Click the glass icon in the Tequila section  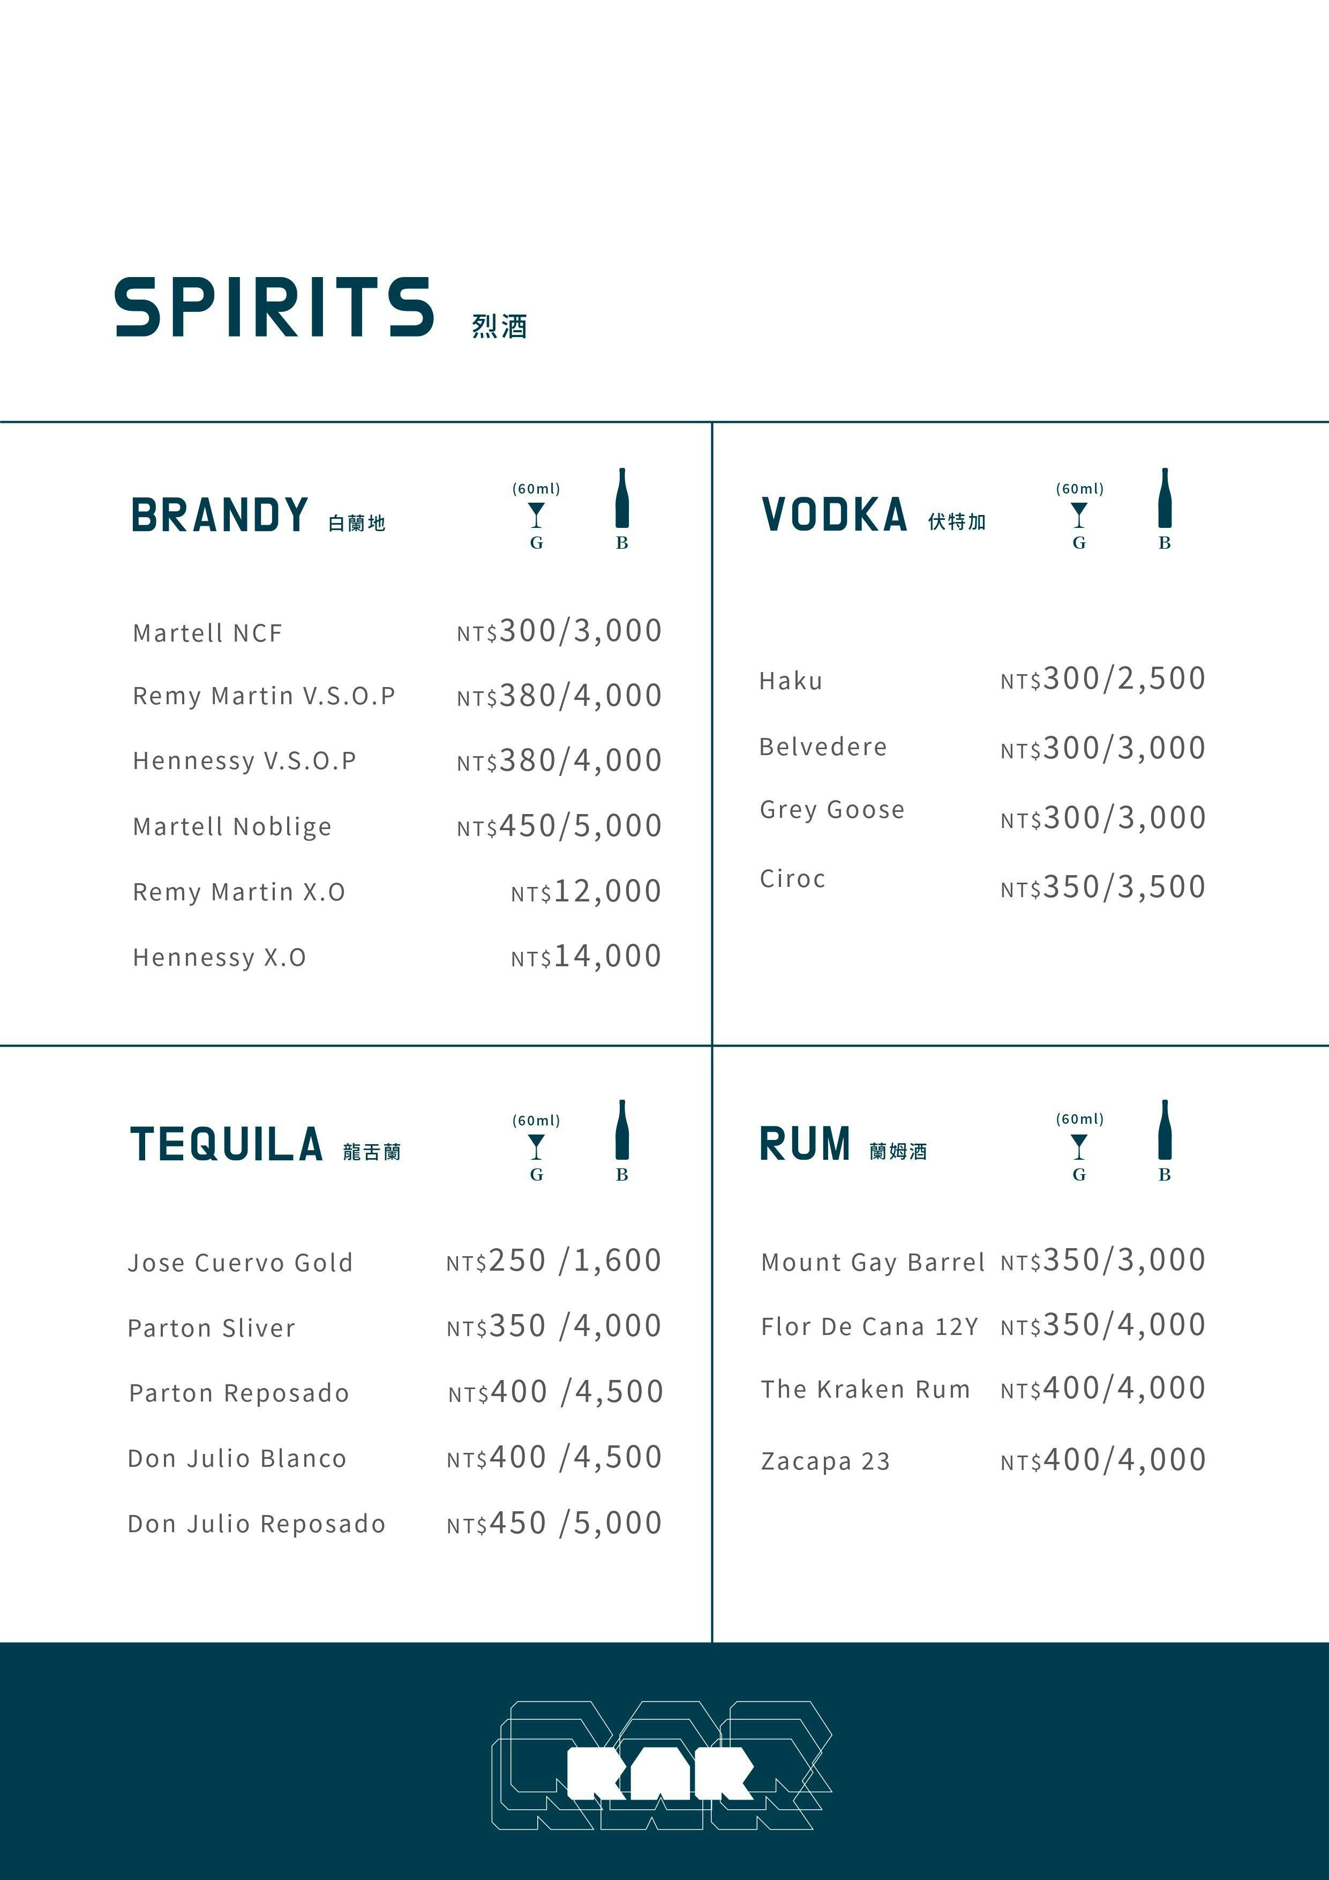[536, 1147]
